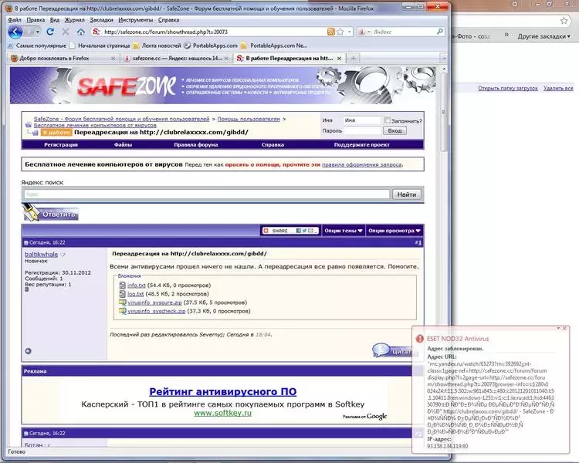Click the Вход login button

(394, 130)
